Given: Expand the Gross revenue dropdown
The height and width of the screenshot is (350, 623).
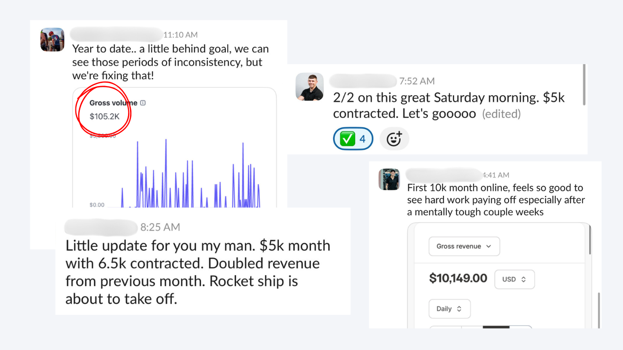Looking at the screenshot, I should tap(464, 246).
